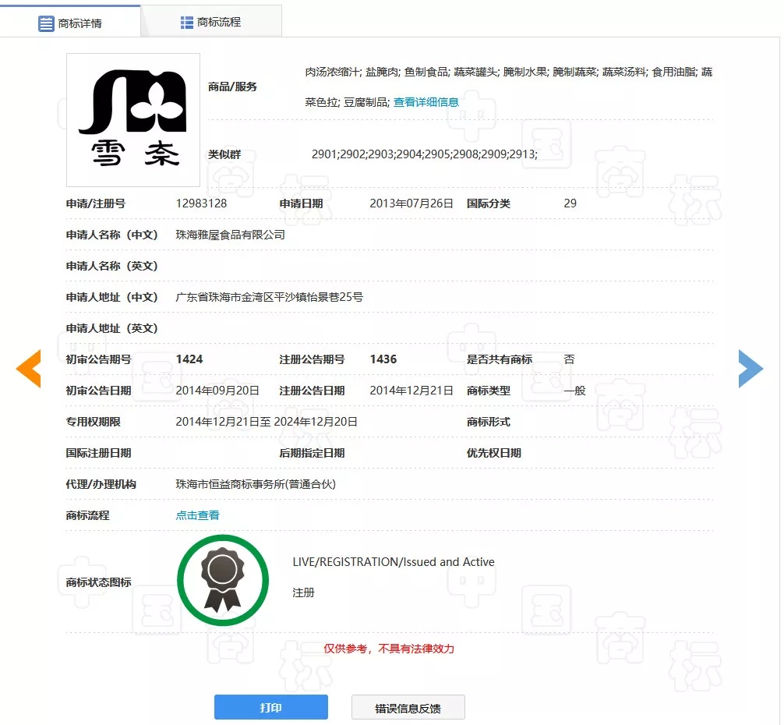Click the similar group codes 2901;2902 text

pos(425,154)
